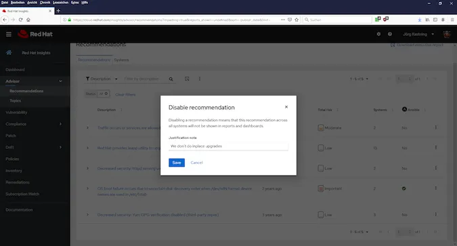The width and height of the screenshot is (457, 246).
Task: Open Documentation link in sidebar
Action: [19, 210]
